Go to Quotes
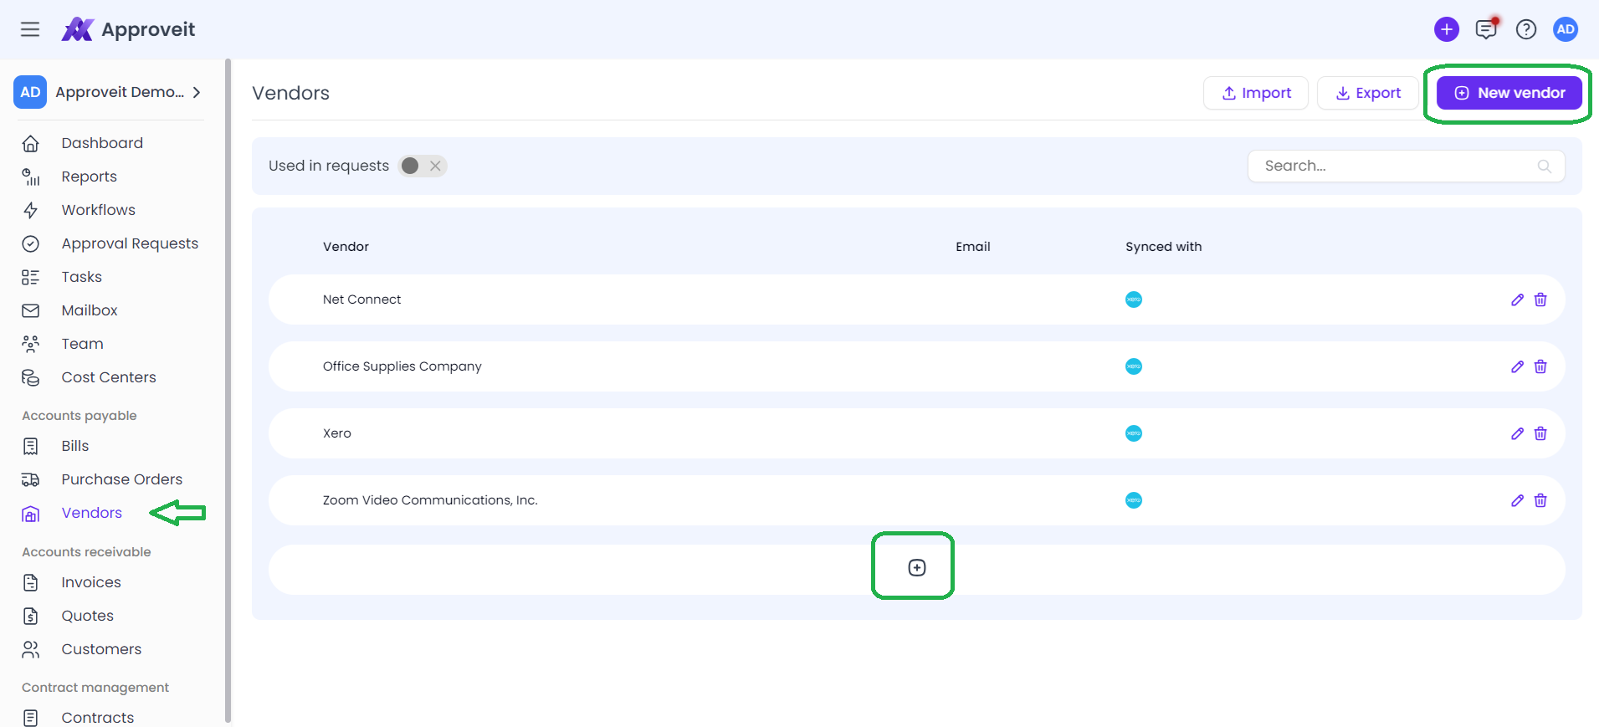The width and height of the screenshot is (1599, 727). point(87,616)
